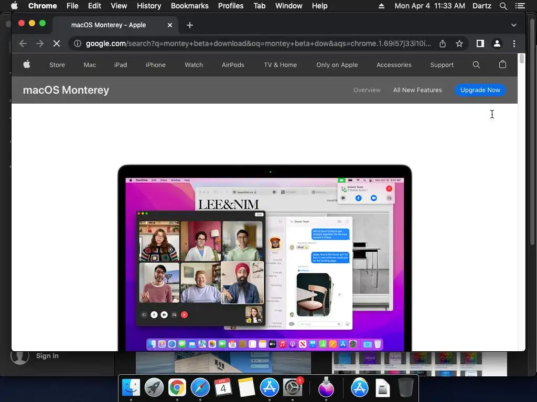Click the Apple logo in site navigation

click(27, 64)
